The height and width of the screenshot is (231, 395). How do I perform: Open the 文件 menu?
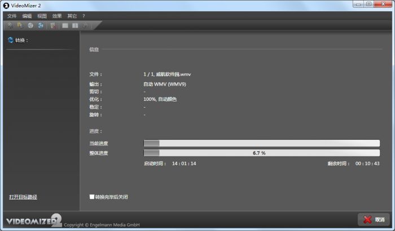tap(12, 16)
